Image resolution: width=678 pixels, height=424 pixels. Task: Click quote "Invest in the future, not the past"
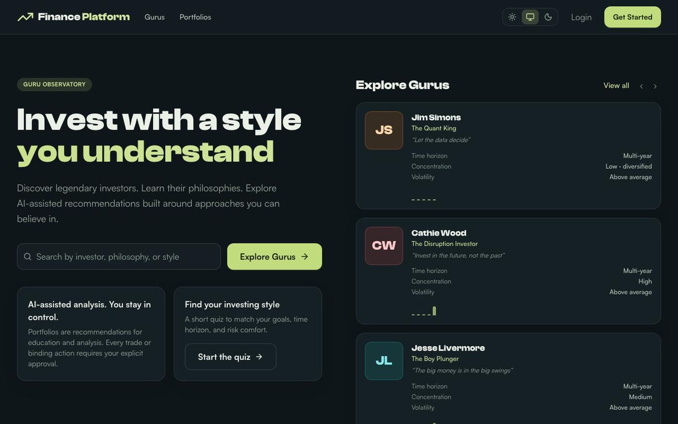458,255
